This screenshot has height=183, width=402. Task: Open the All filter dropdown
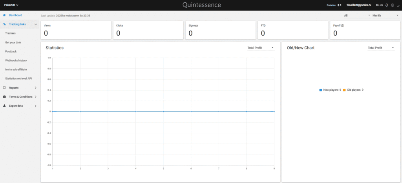tap(357, 16)
